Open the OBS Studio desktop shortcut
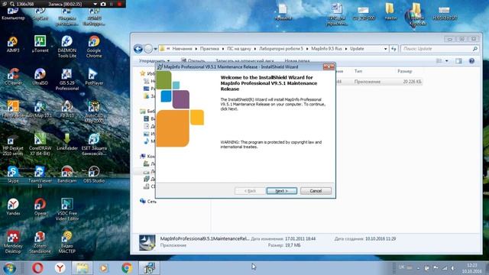The width and height of the screenshot is (489, 275). pos(94,174)
